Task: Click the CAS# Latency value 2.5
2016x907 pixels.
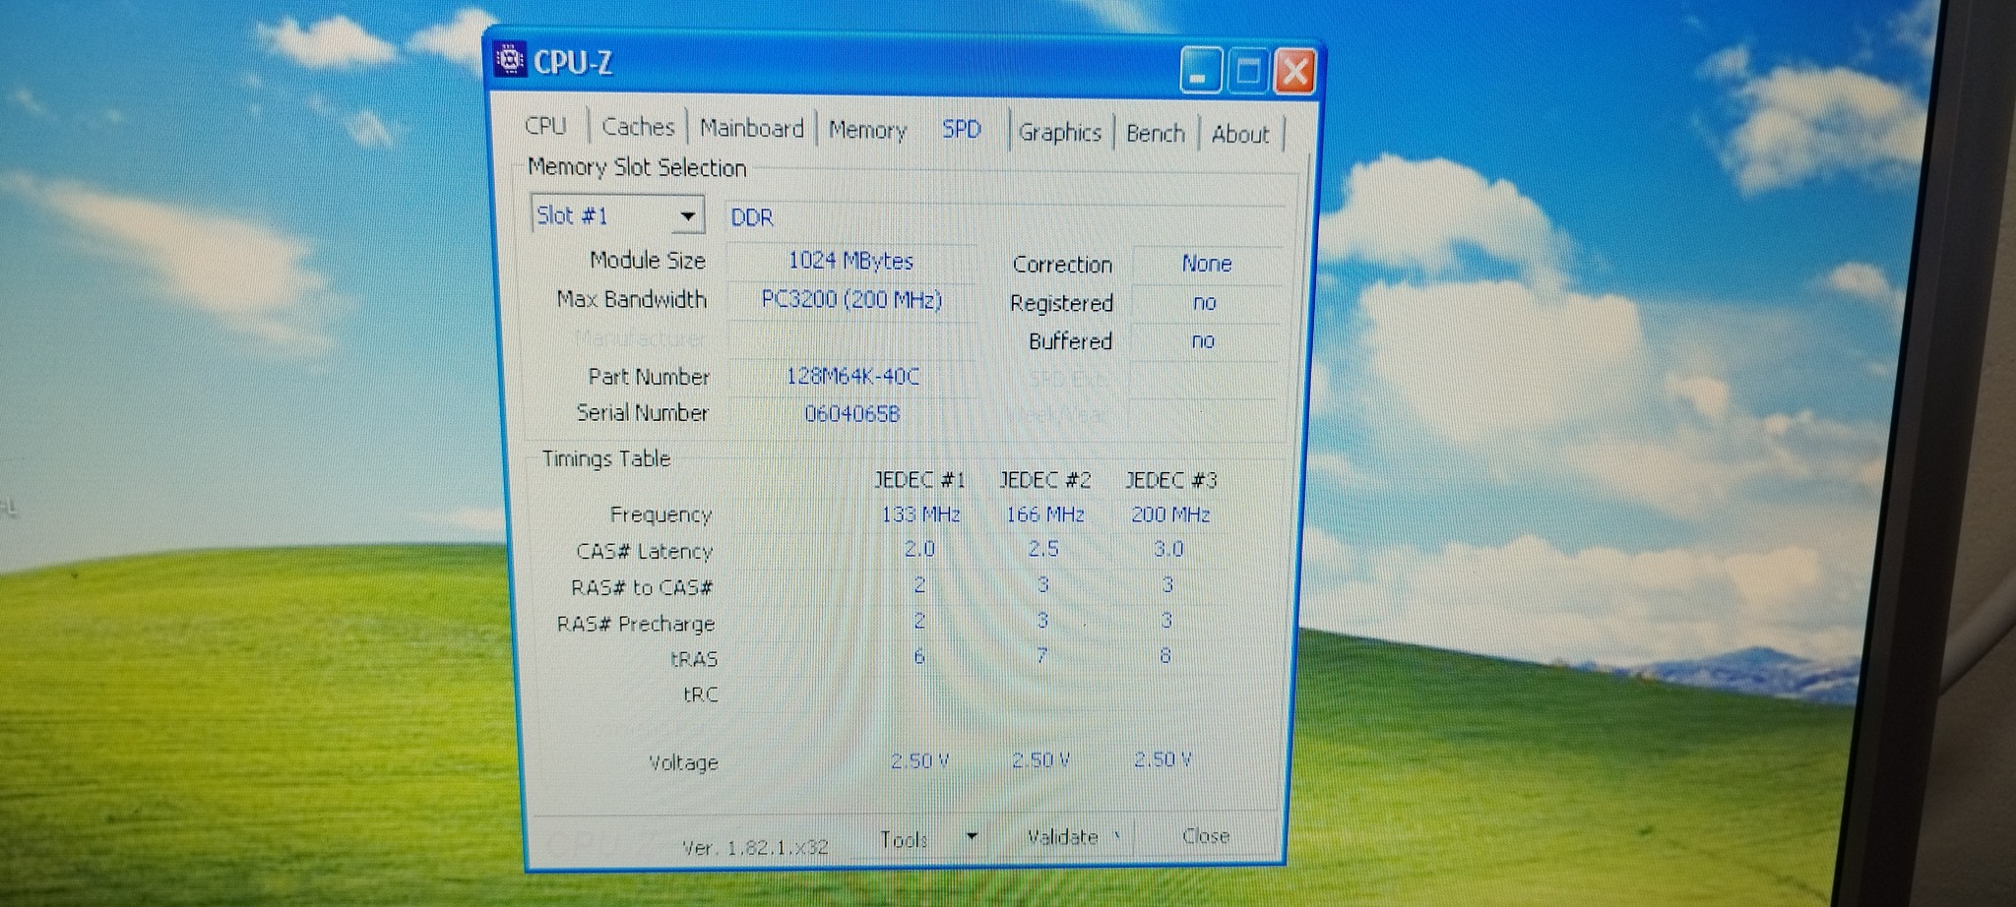Action: pos(1043,549)
